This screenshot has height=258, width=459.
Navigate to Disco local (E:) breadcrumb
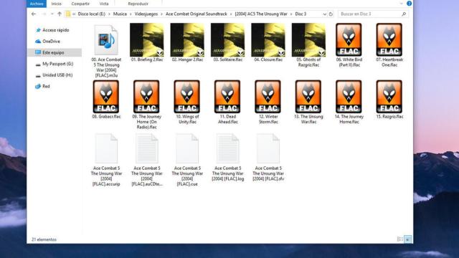92,14
